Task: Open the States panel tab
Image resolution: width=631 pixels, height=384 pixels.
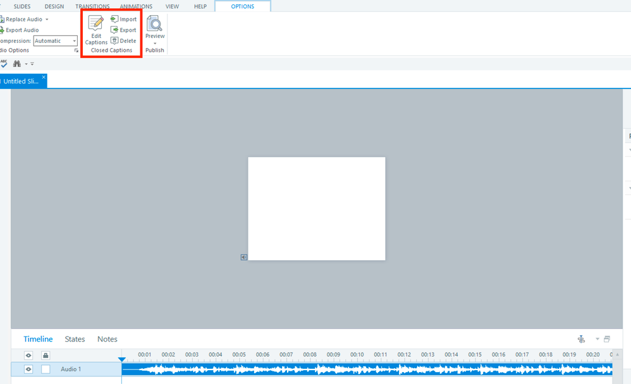Action: (x=75, y=339)
